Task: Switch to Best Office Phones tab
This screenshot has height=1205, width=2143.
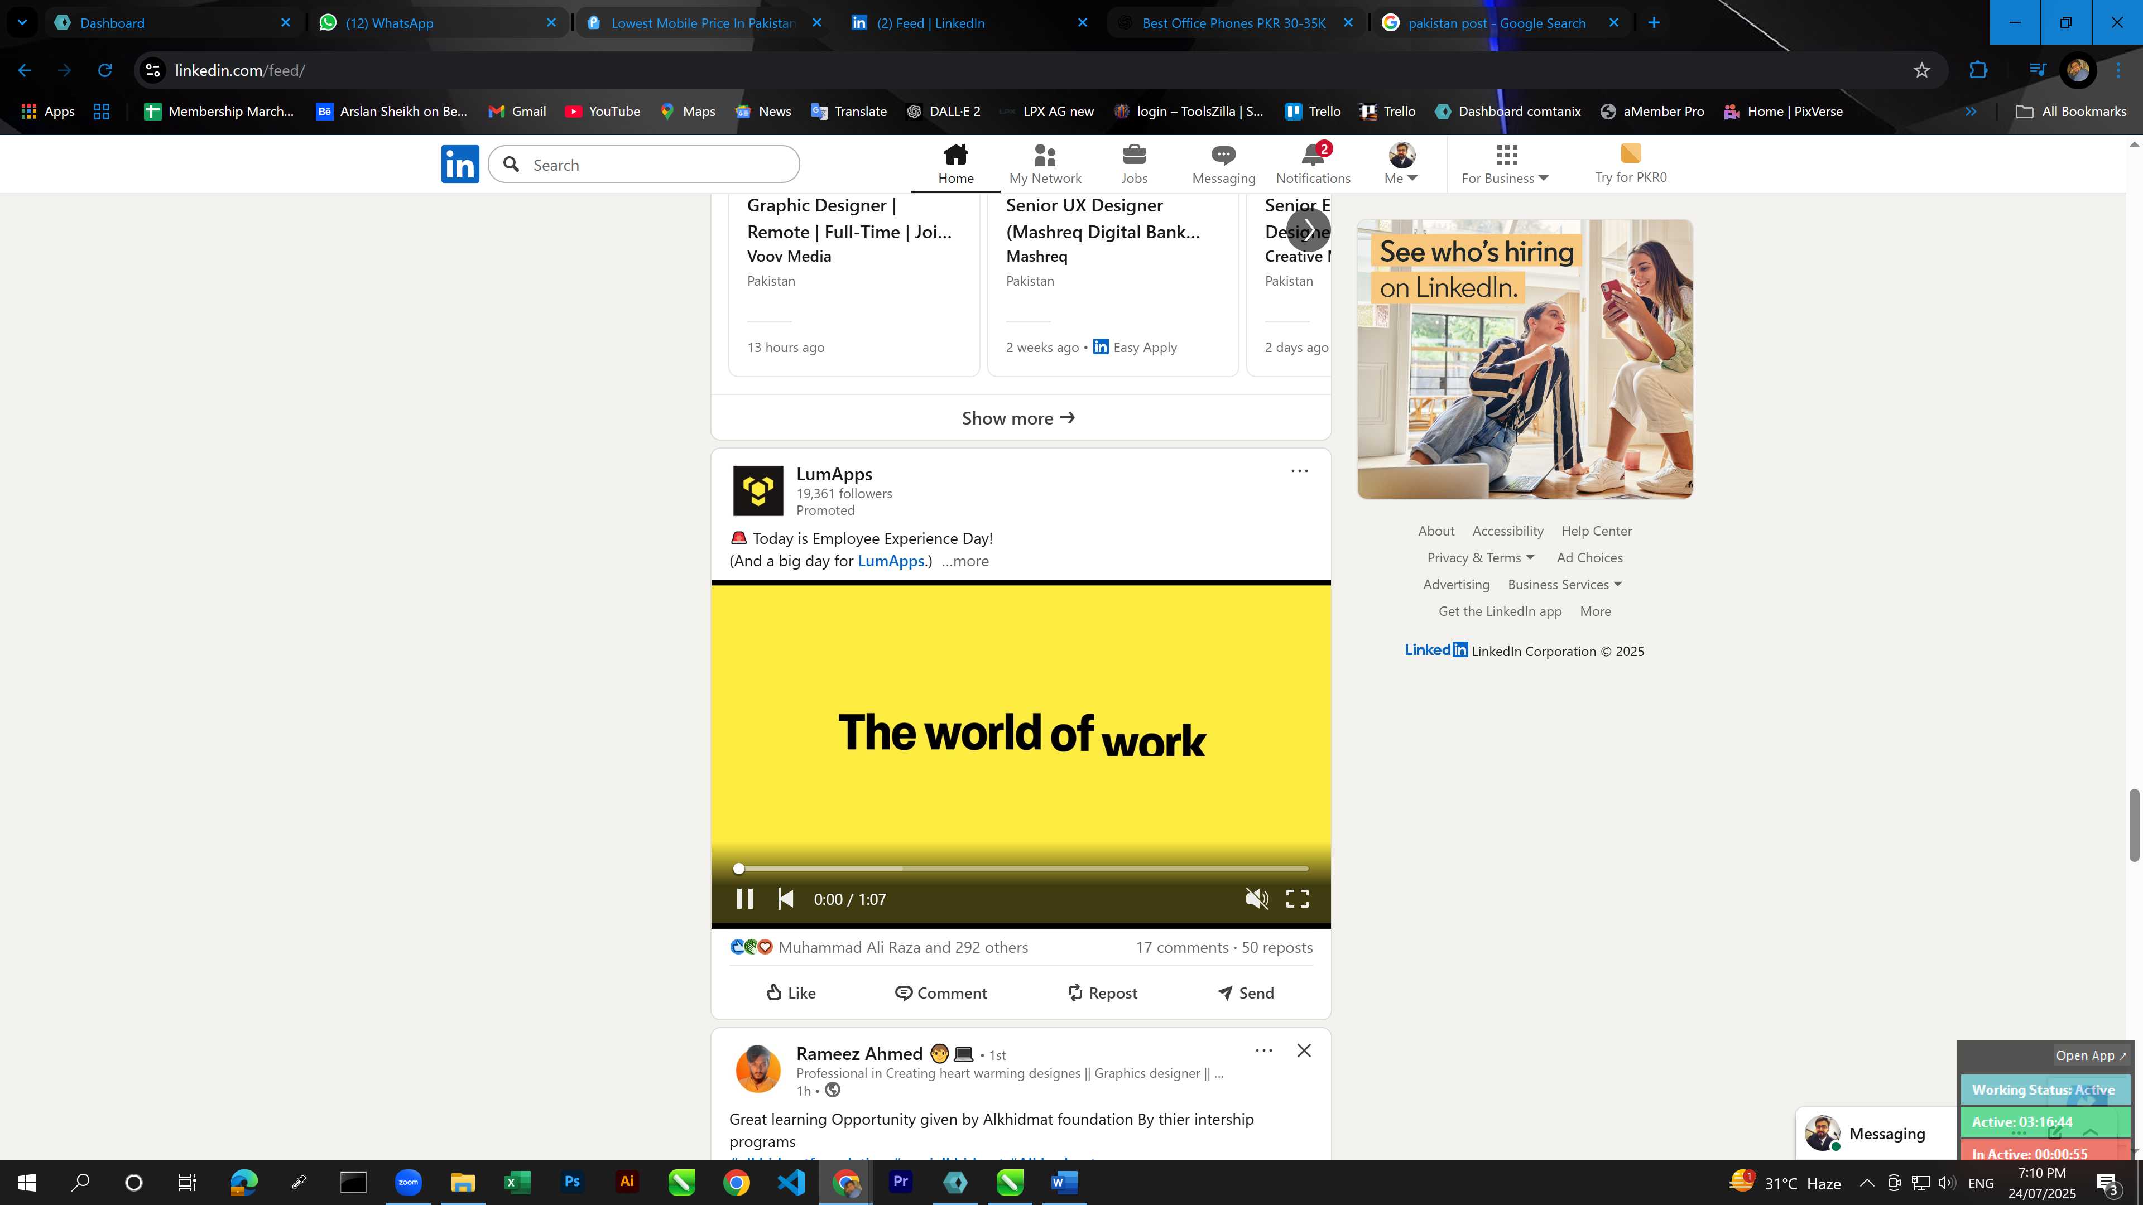Action: coord(1234,22)
